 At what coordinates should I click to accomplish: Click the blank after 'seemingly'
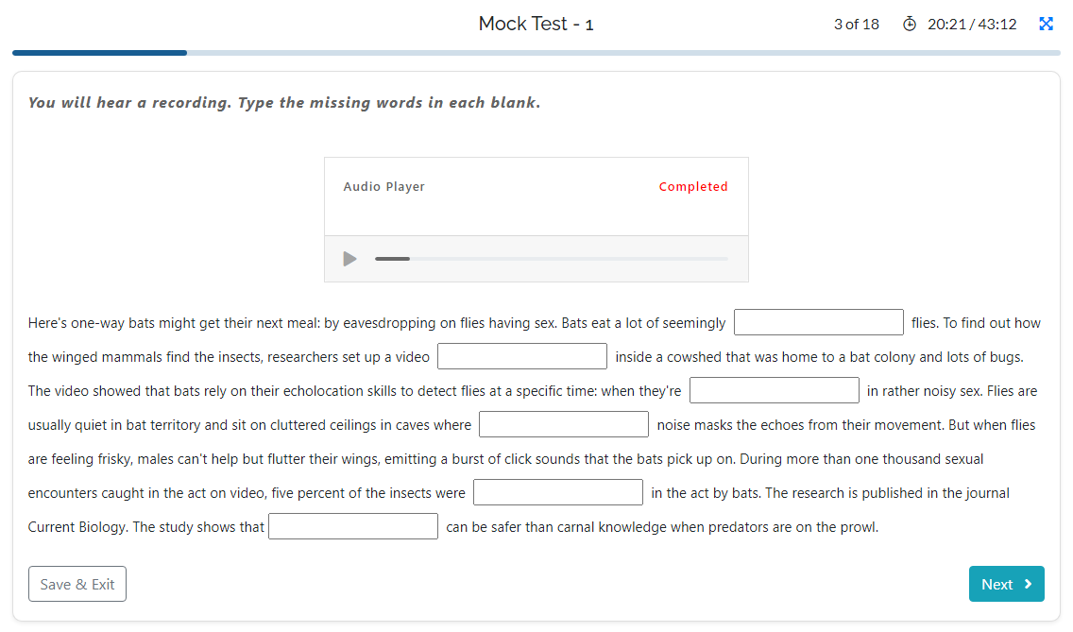point(818,322)
